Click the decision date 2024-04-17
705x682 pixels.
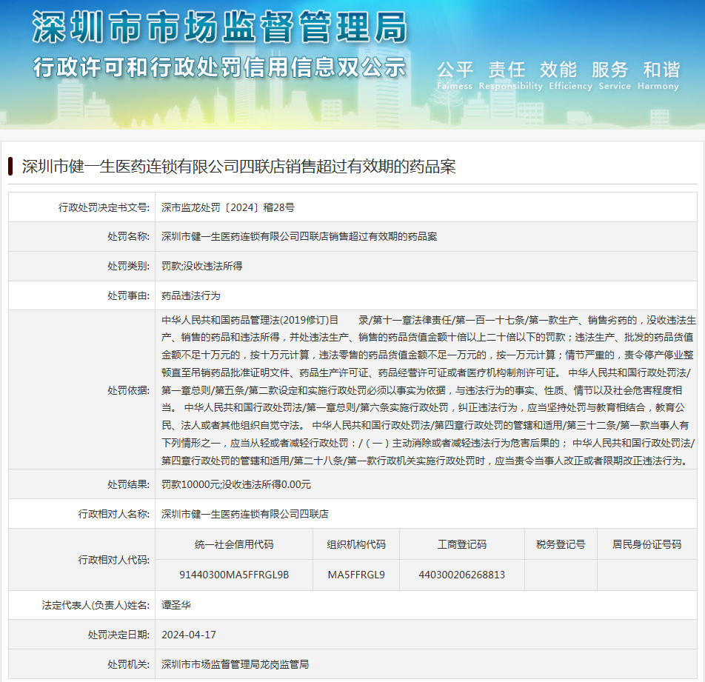[x=189, y=635]
